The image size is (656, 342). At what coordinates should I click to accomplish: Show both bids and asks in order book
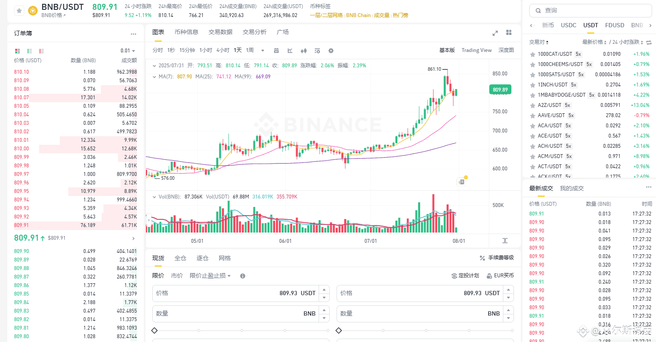pyautogui.click(x=17, y=51)
